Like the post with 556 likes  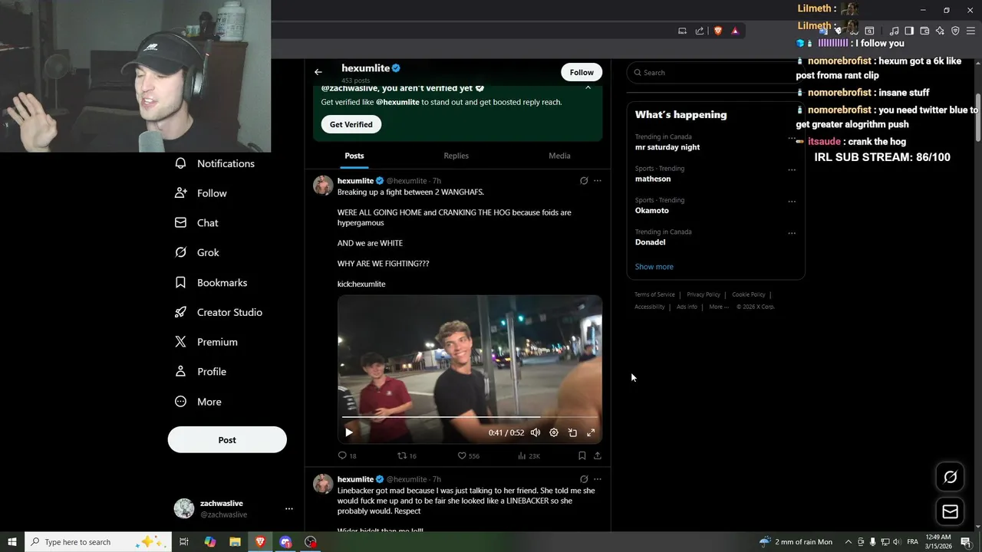pyautogui.click(x=469, y=455)
